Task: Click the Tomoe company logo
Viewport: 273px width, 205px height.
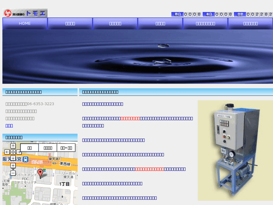Action: click(x=25, y=13)
